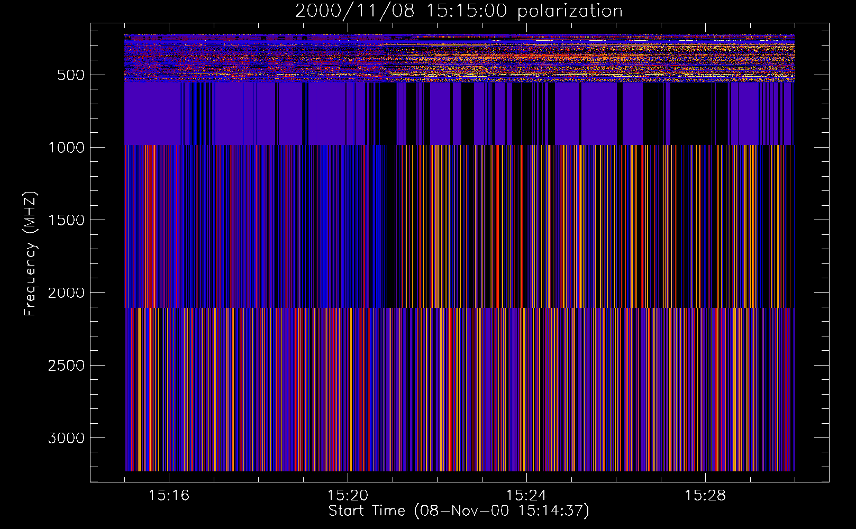Viewport: 856px width, 529px height.
Task: Select the 500 frequency tick label
Action: [x=70, y=75]
